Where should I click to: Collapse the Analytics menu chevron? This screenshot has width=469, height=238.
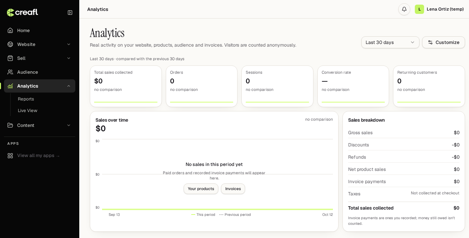69,86
